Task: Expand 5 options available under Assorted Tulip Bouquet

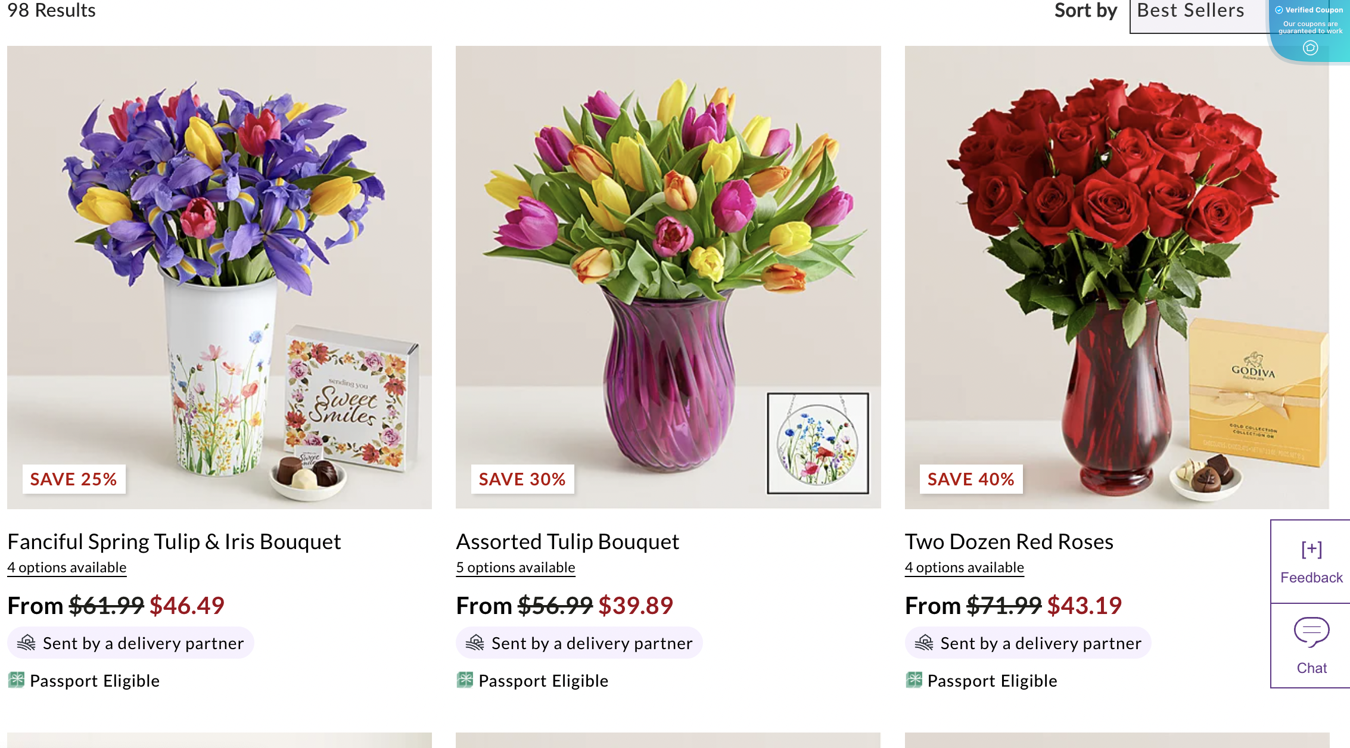Action: (x=515, y=567)
